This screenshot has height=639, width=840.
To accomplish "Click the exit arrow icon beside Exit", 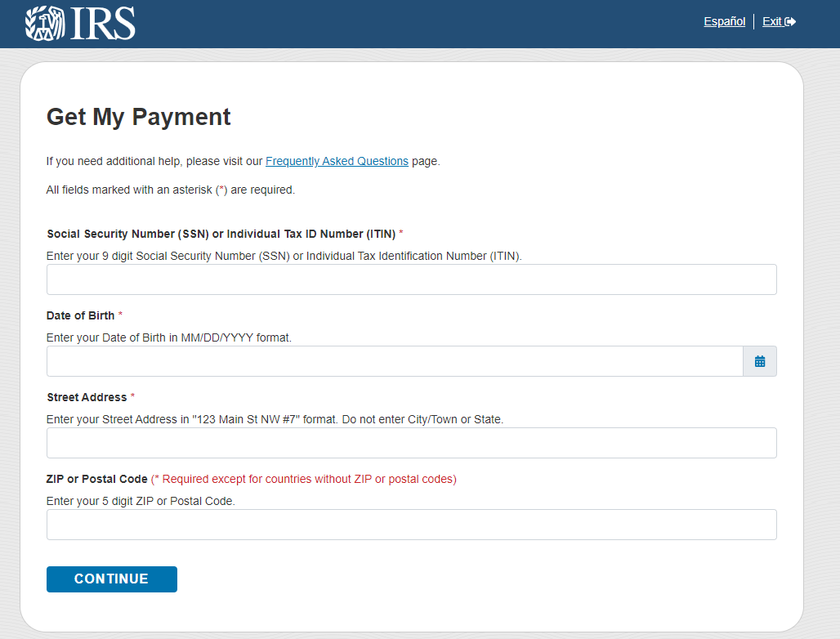I will (790, 22).
